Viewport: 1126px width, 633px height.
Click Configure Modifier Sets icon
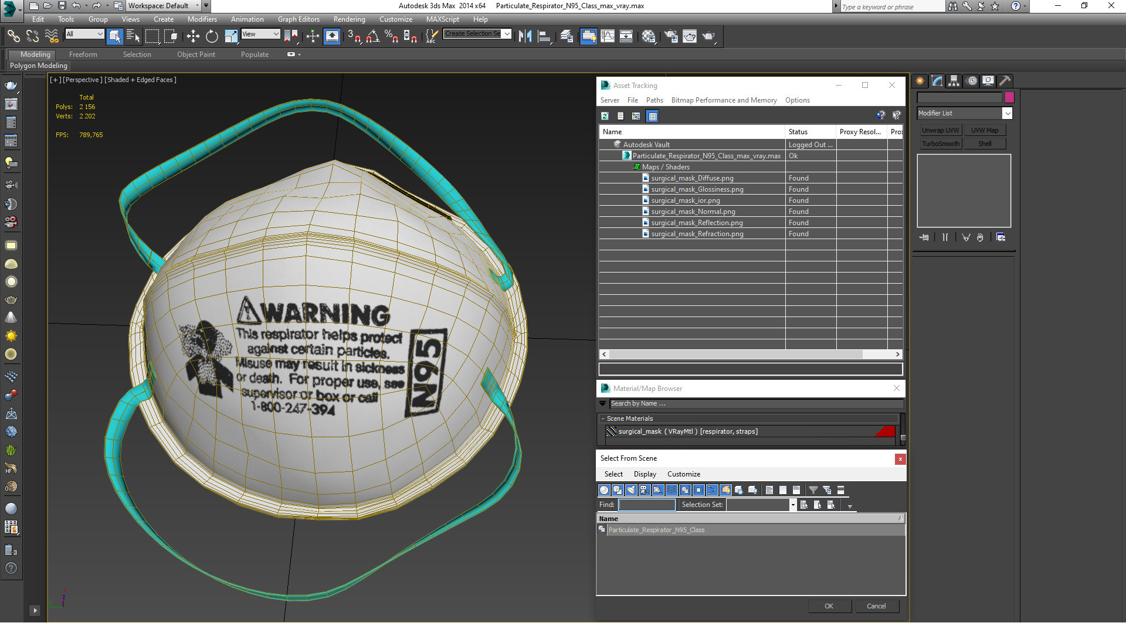(1000, 237)
